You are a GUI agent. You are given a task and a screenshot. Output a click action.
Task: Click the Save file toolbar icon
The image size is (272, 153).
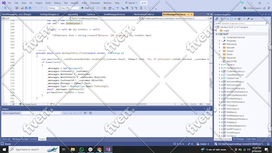click(26, 8)
